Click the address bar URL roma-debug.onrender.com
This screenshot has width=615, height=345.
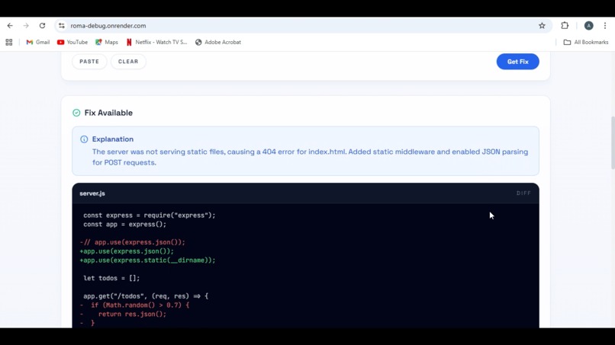[x=108, y=26]
